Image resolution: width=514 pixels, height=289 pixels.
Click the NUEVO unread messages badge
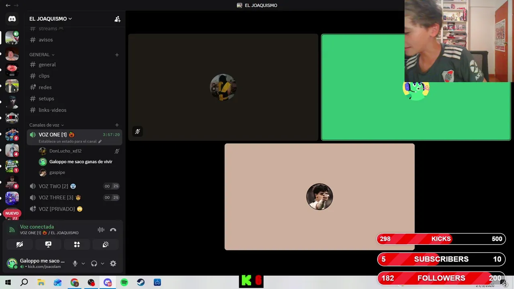pyautogui.click(x=12, y=213)
